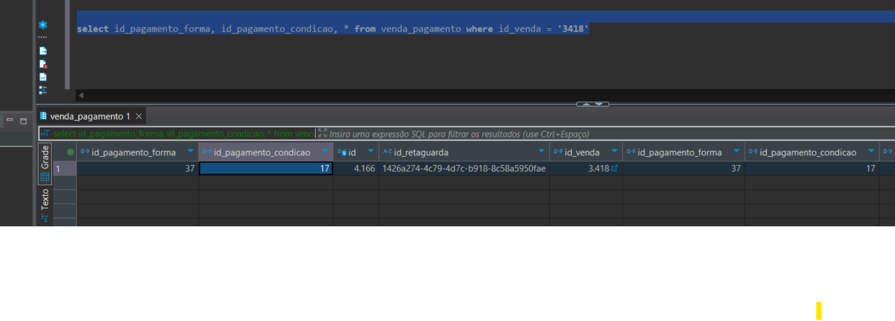Open dropdown of last id_pagamento_condicao column
Screen dimensions: 895x321
[x=871, y=152]
